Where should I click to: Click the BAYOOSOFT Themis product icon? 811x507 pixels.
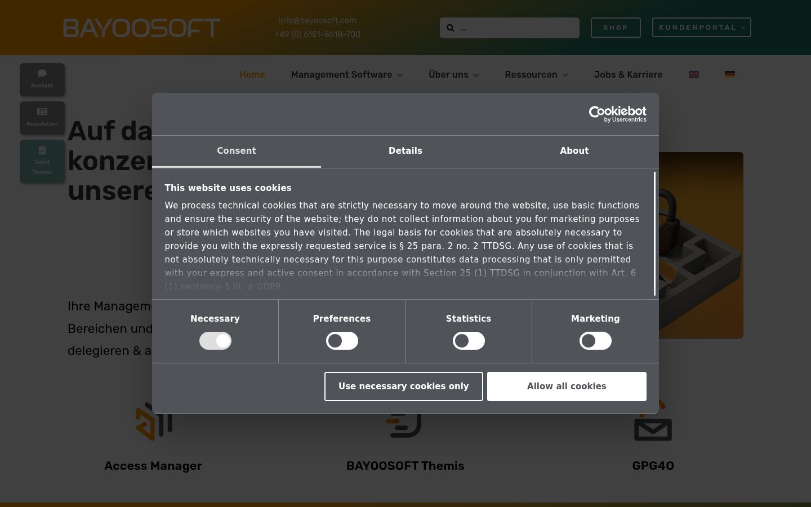[404, 425]
